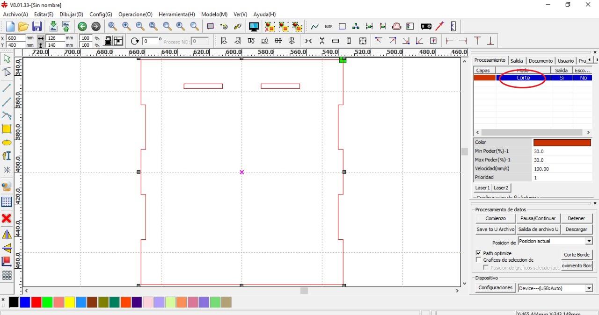Click Save to U Archivo button
The image size is (599, 315).
click(x=496, y=229)
